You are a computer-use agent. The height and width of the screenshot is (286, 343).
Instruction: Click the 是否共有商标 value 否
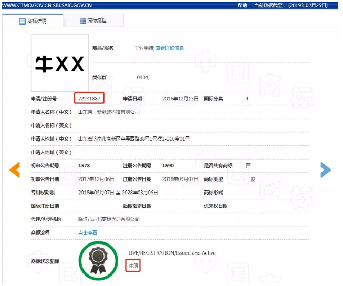coord(248,166)
